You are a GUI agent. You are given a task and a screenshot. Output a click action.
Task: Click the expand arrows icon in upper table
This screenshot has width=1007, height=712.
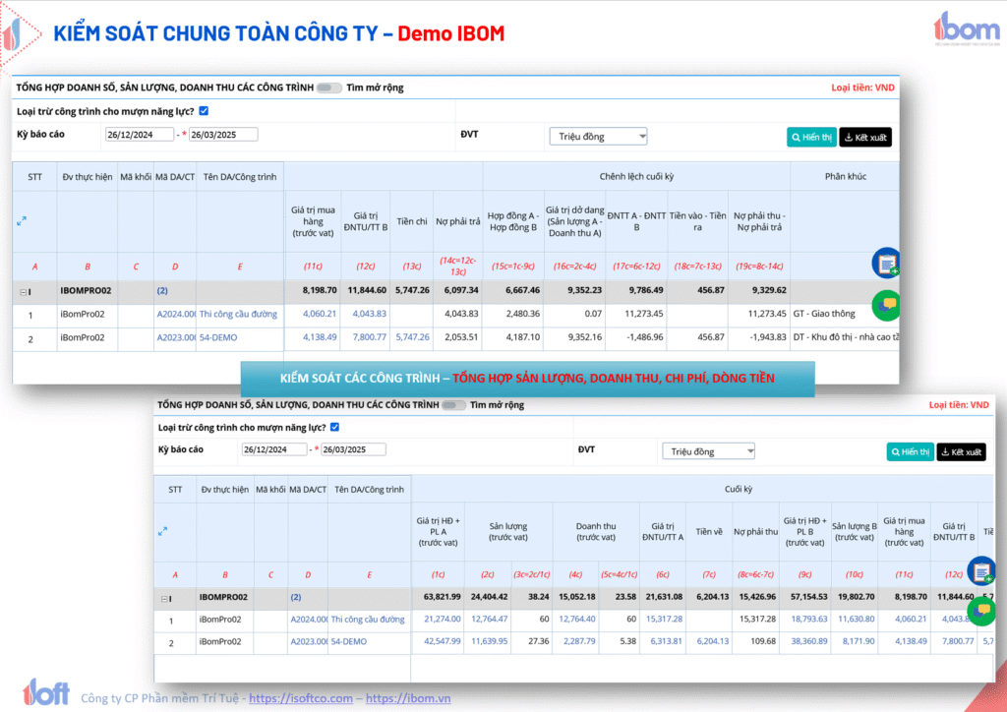[x=21, y=221]
